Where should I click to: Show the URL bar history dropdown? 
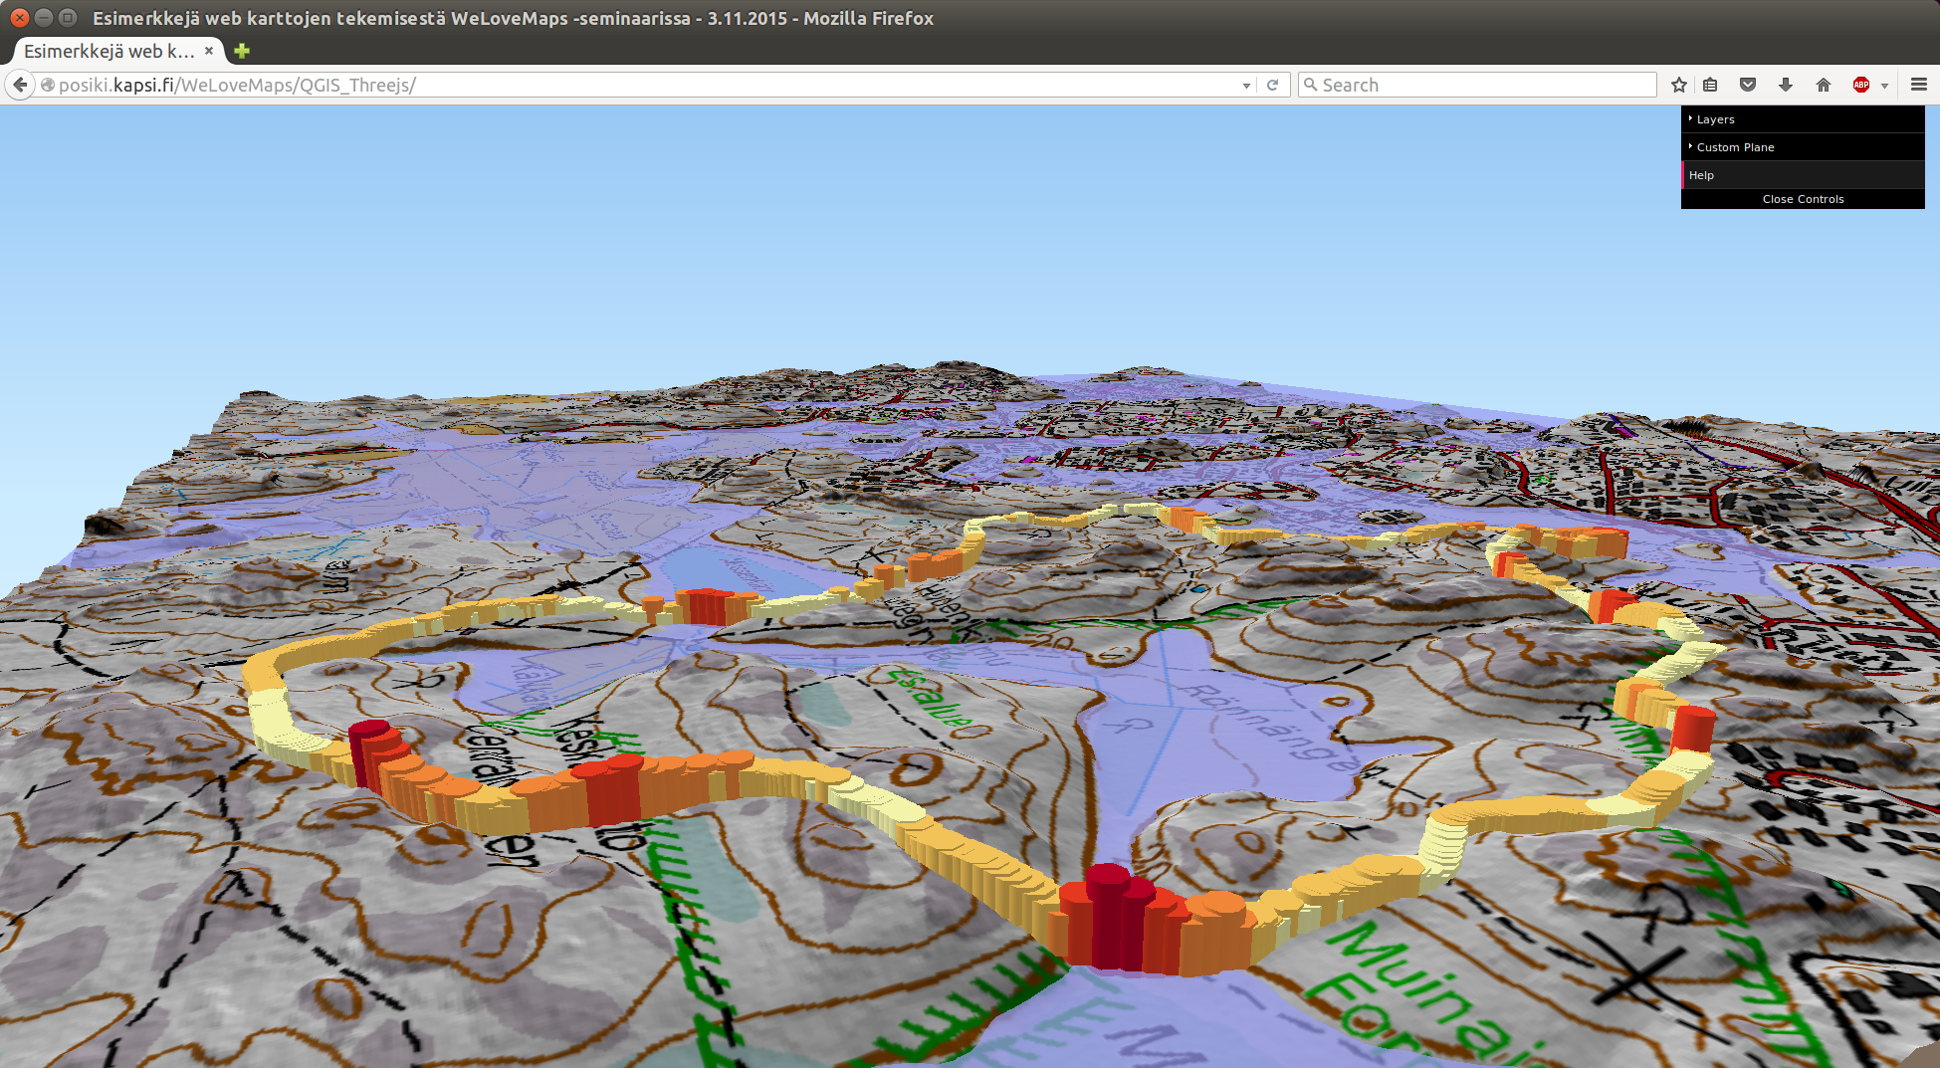(x=1246, y=87)
